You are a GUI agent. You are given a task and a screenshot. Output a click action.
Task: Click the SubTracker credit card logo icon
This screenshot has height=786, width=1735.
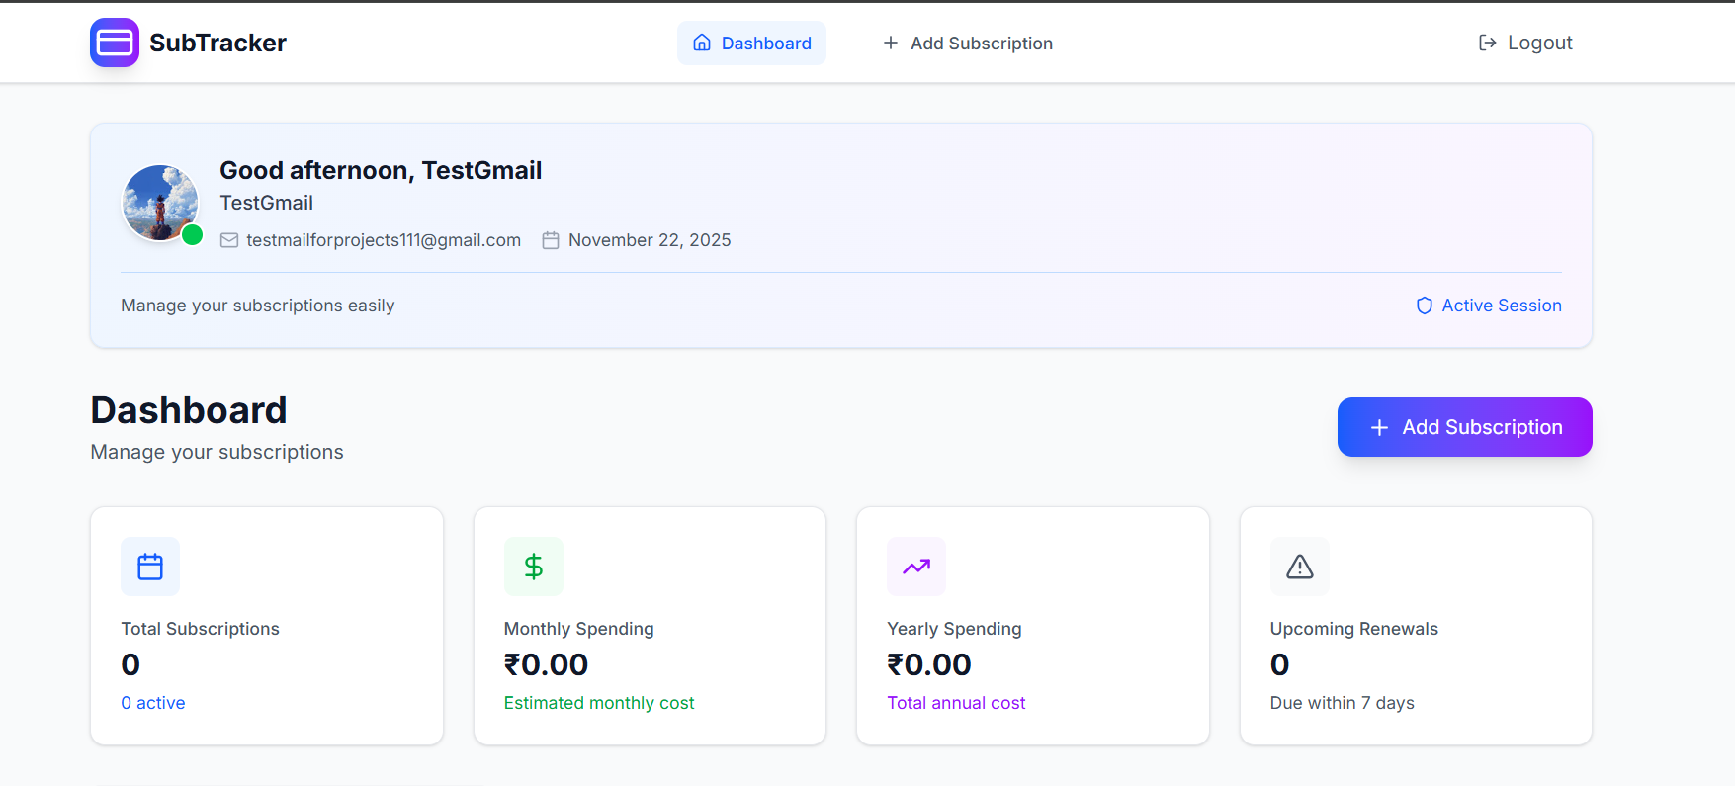[115, 43]
